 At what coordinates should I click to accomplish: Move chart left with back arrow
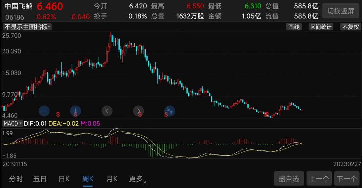pos(107,111)
